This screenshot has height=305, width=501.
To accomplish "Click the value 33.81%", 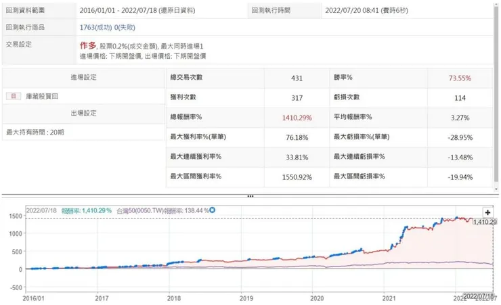I will (297, 158).
